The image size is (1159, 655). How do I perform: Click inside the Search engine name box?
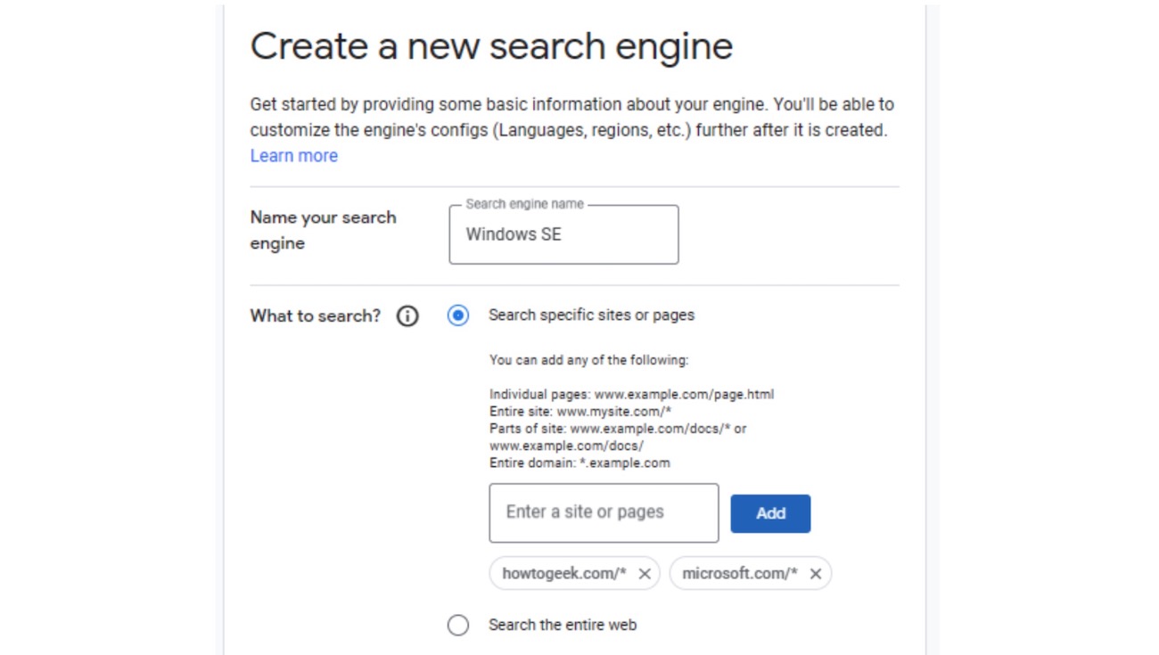(x=563, y=234)
